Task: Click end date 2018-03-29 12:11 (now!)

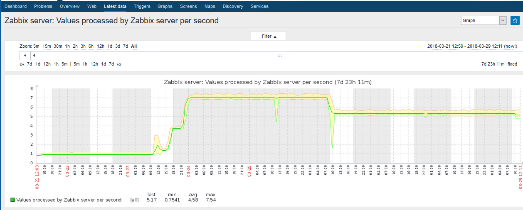Action: click(493, 46)
